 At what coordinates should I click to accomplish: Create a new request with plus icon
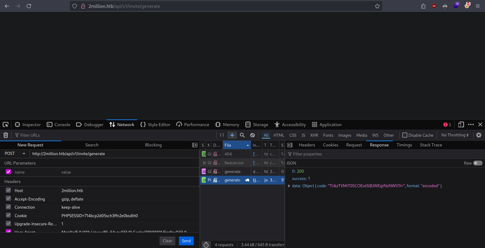(232, 135)
